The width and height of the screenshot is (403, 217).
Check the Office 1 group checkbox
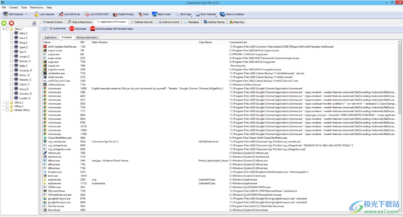click(x=7, y=29)
